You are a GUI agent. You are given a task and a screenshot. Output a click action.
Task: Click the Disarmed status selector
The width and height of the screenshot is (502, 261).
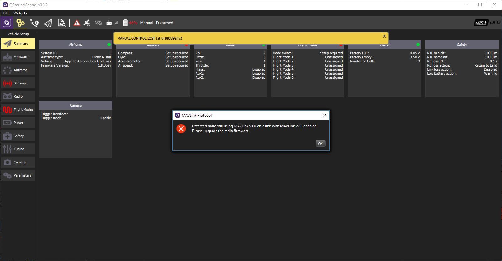click(165, 23)
